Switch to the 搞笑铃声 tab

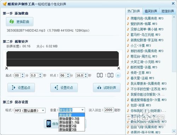151,11
